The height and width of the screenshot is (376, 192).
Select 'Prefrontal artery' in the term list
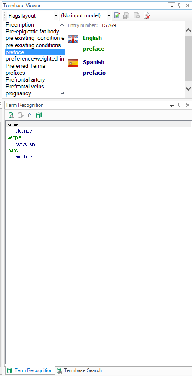[25, 79]
